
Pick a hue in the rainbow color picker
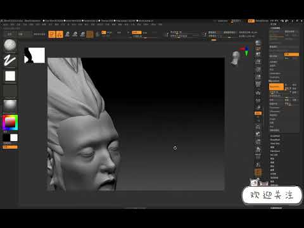tap(10, 122)
